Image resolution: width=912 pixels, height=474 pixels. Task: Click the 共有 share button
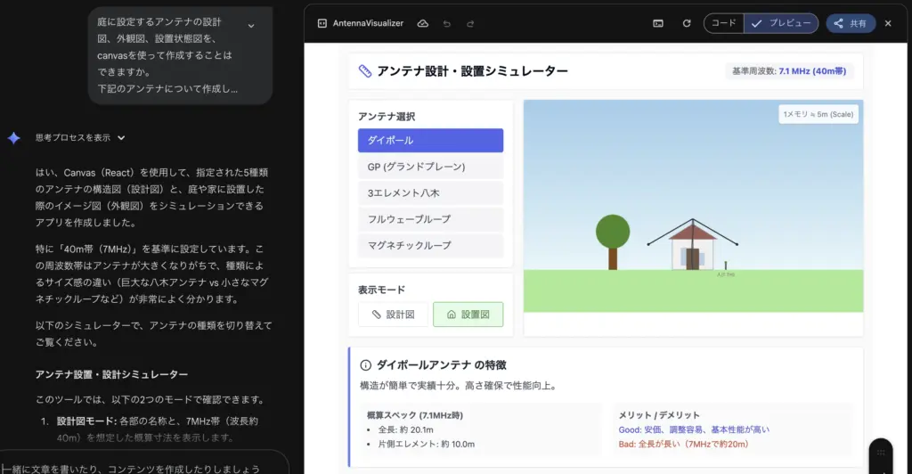[x=850, y=23]
